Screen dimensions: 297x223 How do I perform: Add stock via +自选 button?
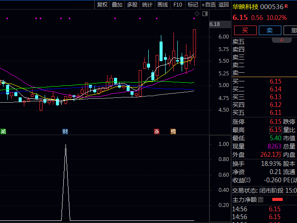tap(208, 5)
